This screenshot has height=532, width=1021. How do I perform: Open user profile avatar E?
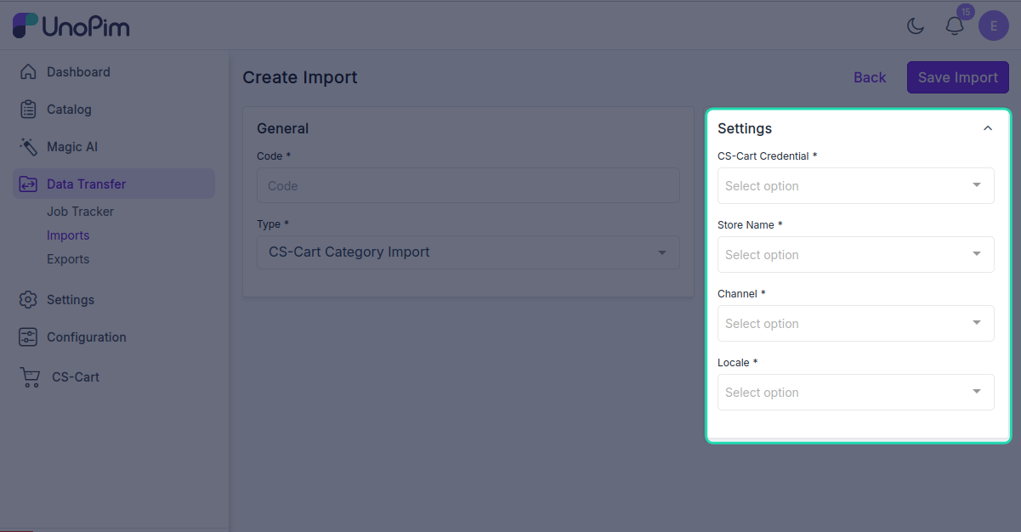pyautogui.click(x=994, y=25)
